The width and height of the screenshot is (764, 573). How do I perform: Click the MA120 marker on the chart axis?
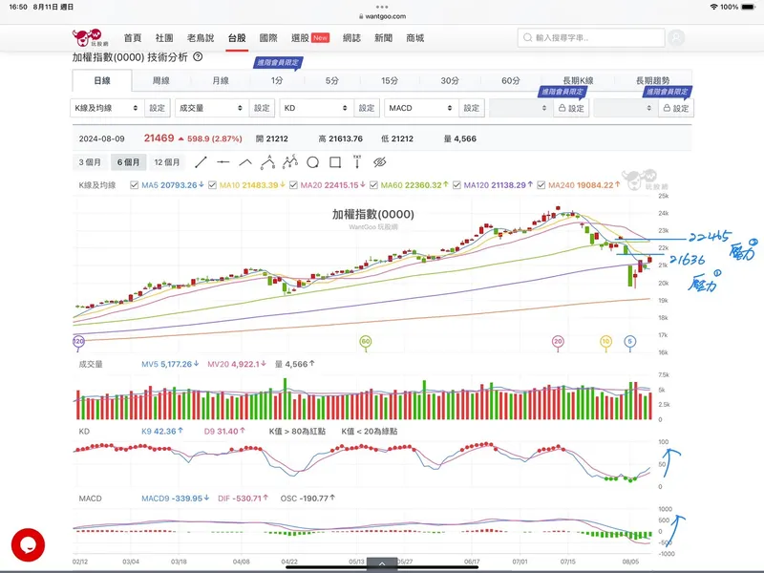pyautogui.click(x=78, y=342)
